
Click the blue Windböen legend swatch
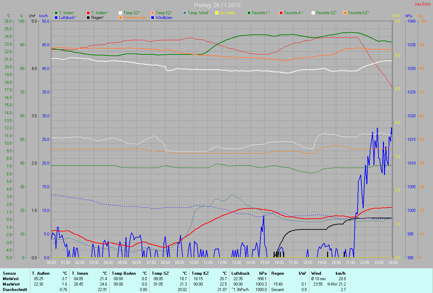tap(153, 17)
